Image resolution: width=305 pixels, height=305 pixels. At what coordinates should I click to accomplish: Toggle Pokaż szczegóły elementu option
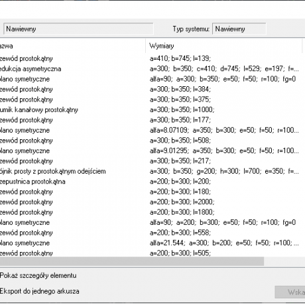38,275
